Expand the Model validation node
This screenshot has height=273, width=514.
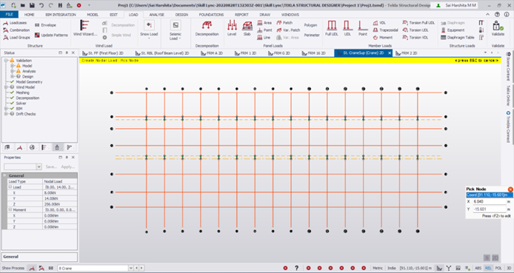pos(12,66)
